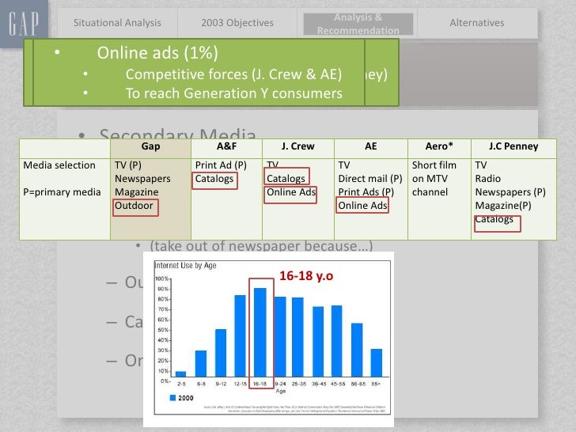Select the AE column header

coord(371,149)
